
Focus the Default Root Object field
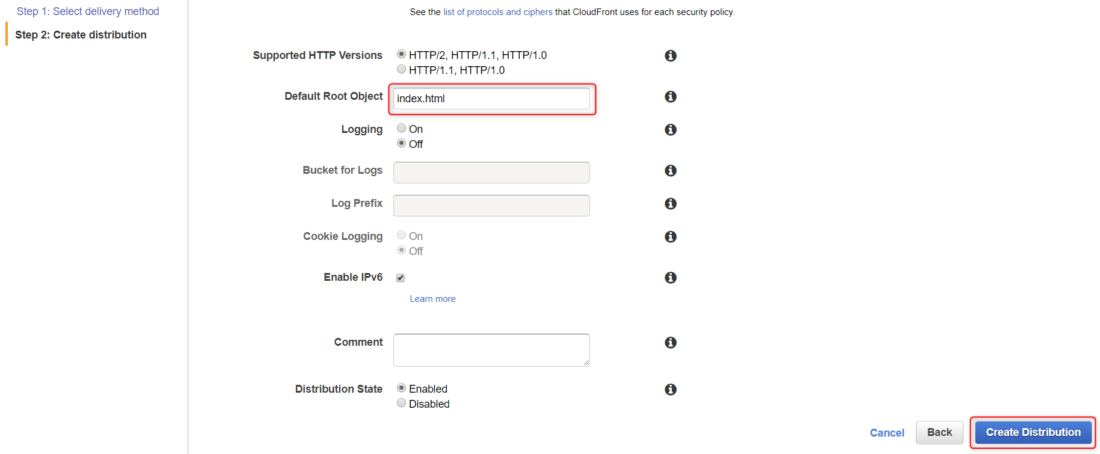(x=491, y=99)
